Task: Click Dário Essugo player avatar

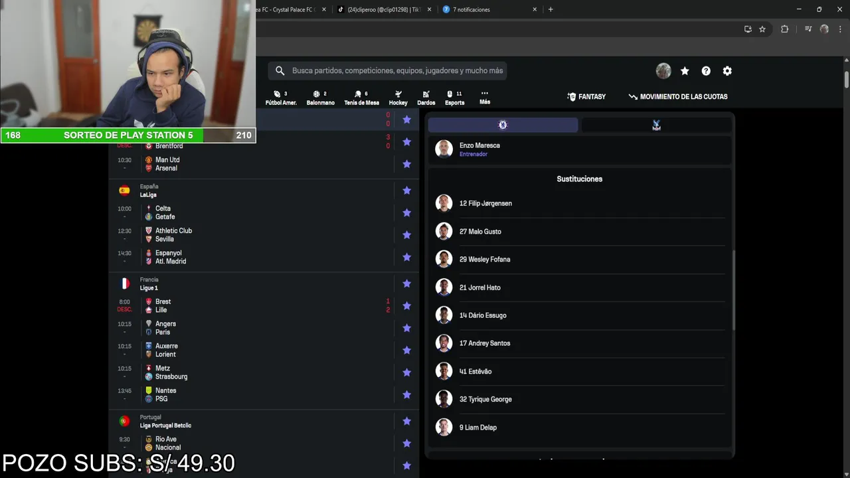Action: pyautogui.click(x=444, y=315)
